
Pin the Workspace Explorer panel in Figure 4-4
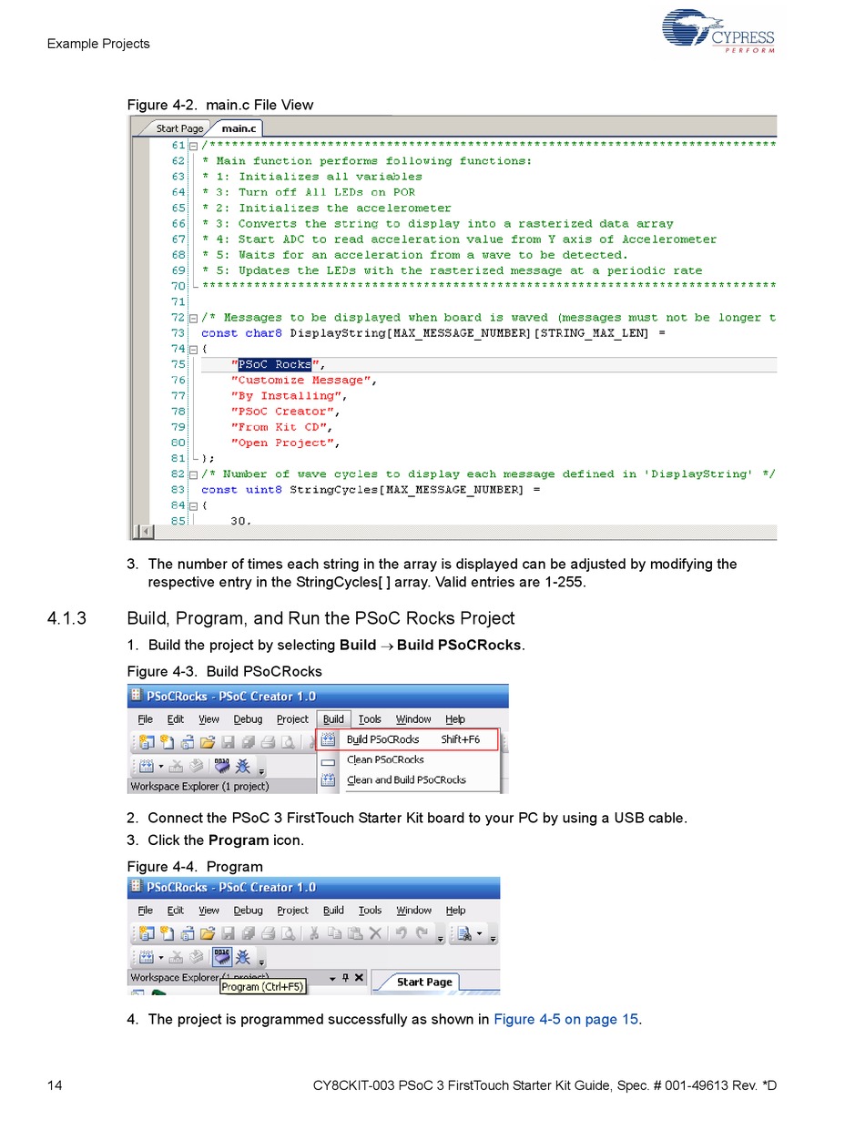tap(345, 978)
